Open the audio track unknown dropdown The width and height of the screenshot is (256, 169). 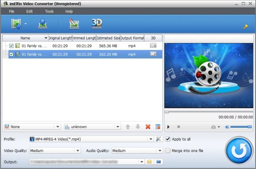tap(93, 127)
